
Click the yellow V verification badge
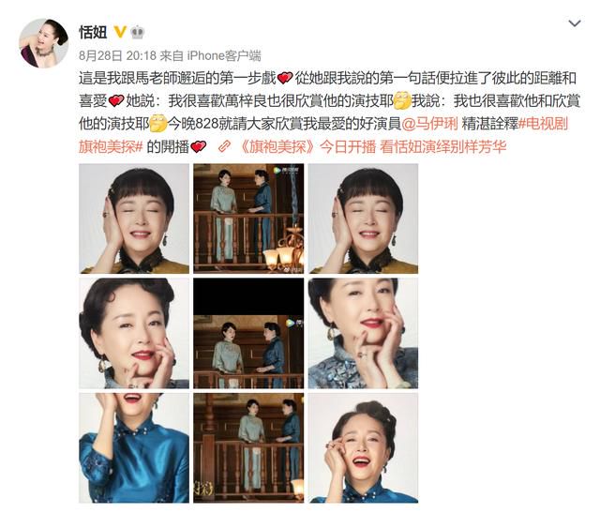120,32
